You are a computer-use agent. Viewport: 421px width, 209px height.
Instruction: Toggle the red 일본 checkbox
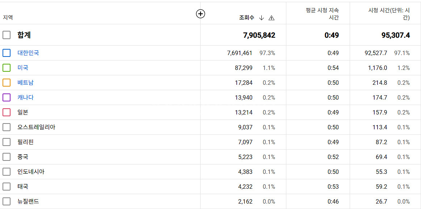[x=7, y=112]
